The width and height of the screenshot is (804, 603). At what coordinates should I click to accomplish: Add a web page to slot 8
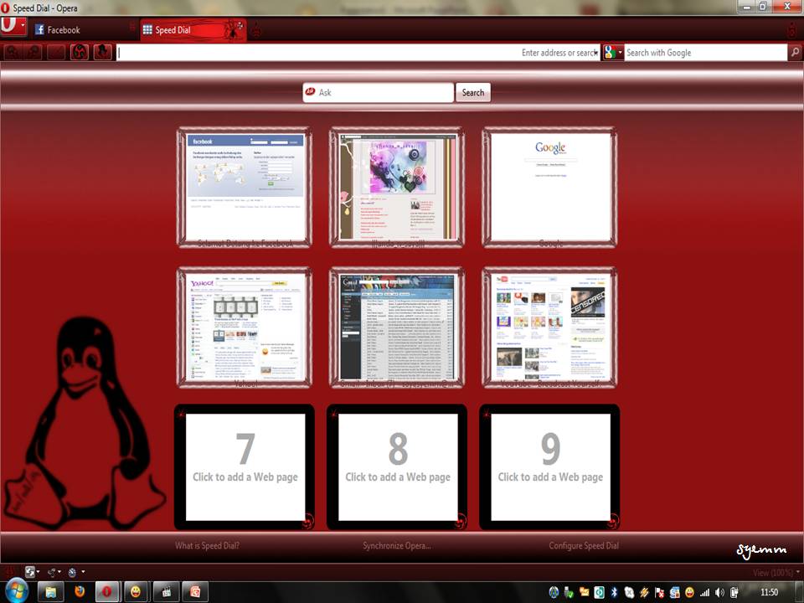pos(397,467)
